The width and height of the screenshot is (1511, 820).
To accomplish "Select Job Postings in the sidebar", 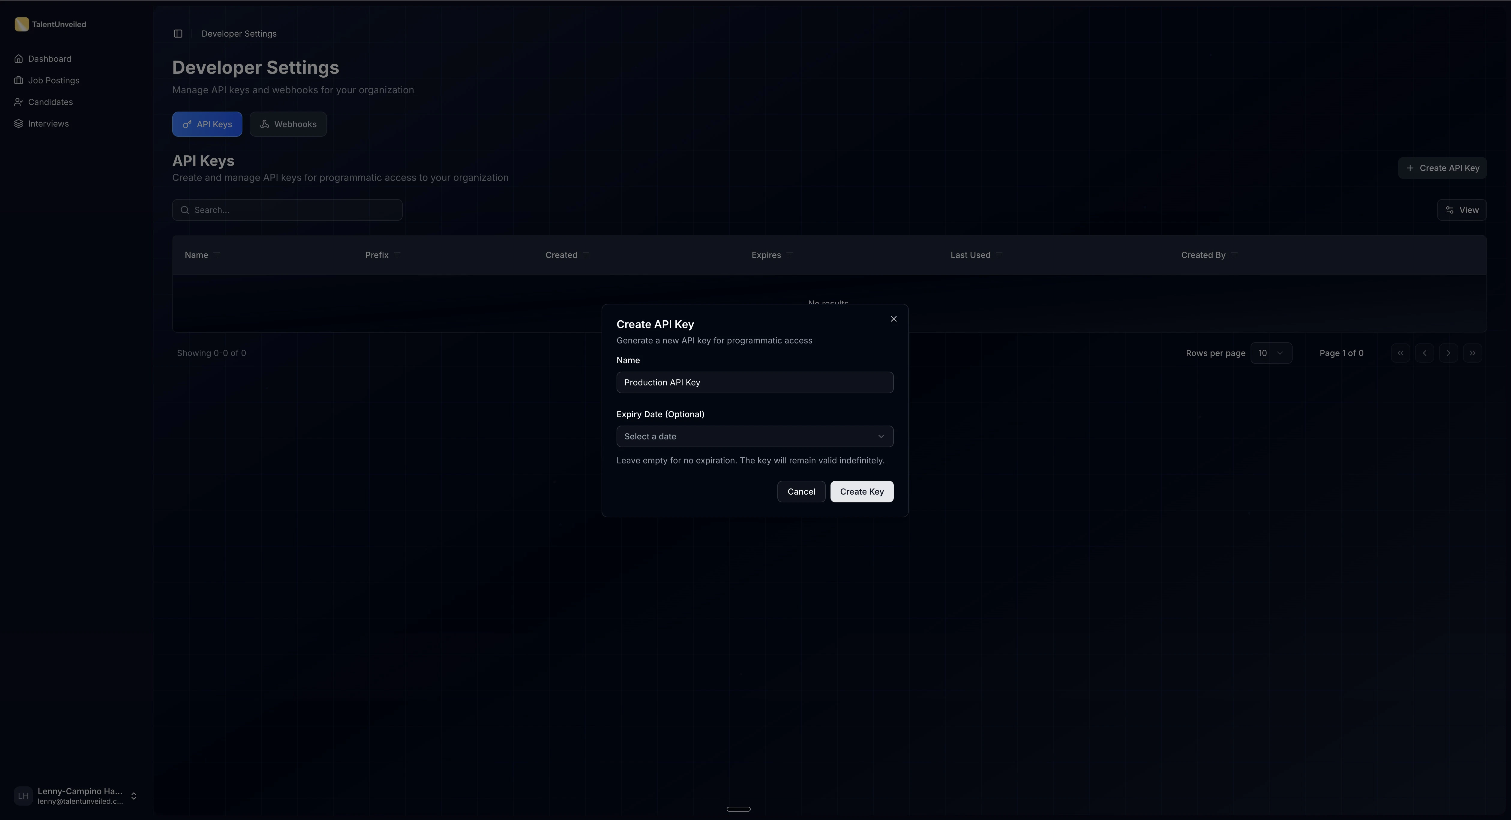I will (53, 80).
